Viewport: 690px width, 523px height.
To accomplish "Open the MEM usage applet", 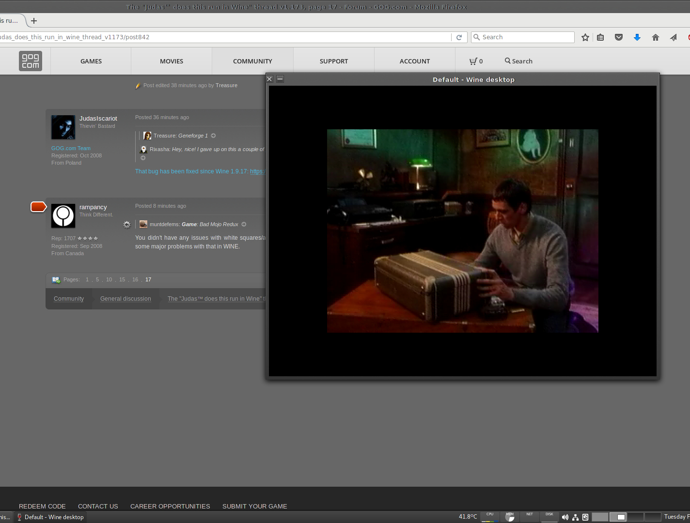I will coord(510,517).
